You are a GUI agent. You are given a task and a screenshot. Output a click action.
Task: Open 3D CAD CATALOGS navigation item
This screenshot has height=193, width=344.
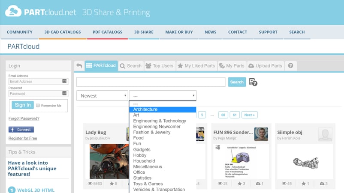(63, 32)
